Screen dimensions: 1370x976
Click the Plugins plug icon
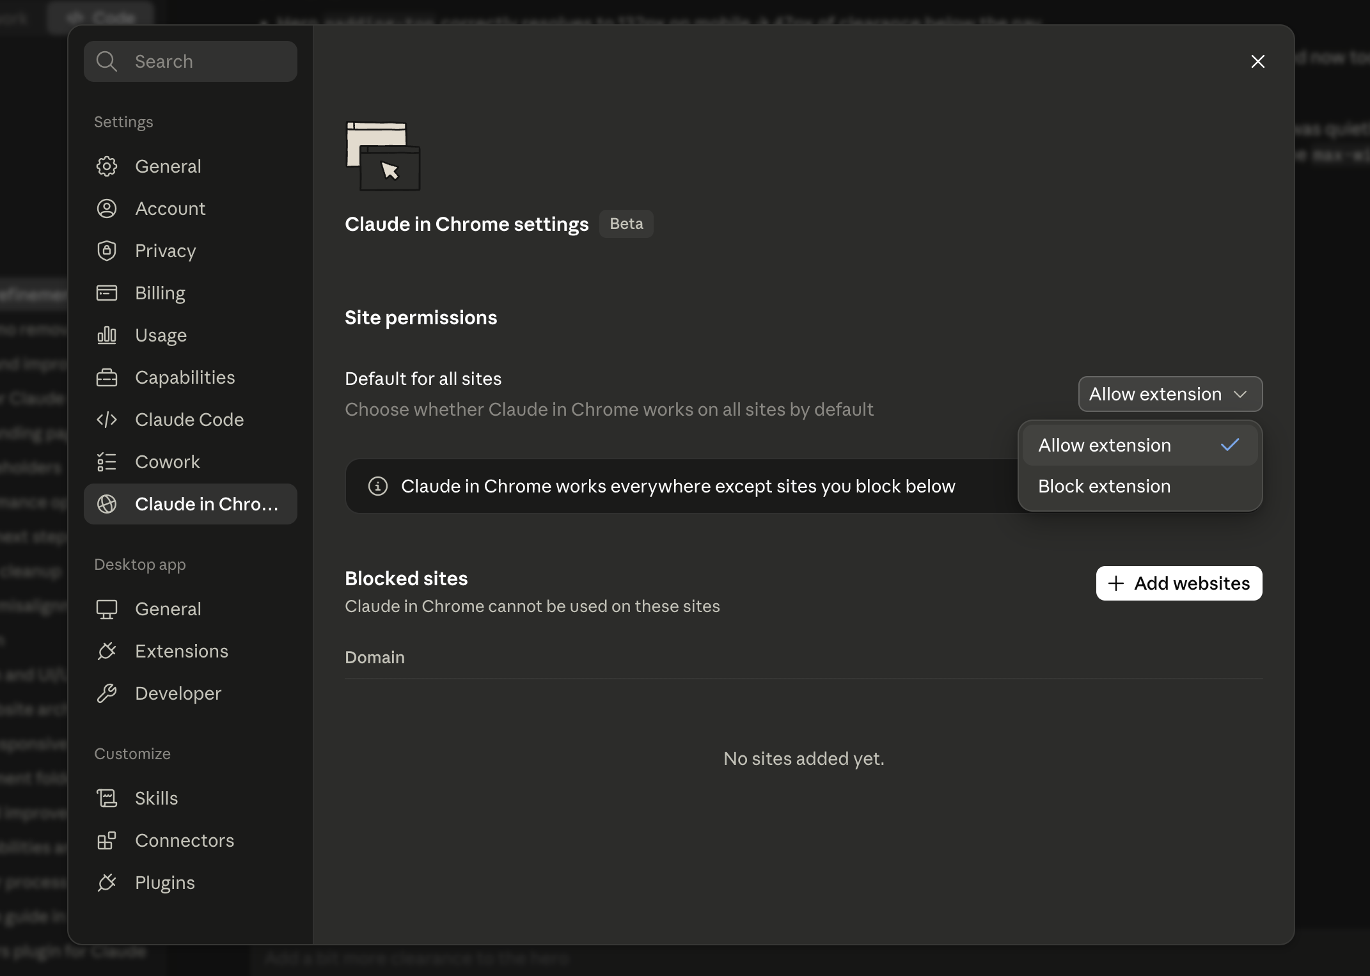click(x=107, y=883)
